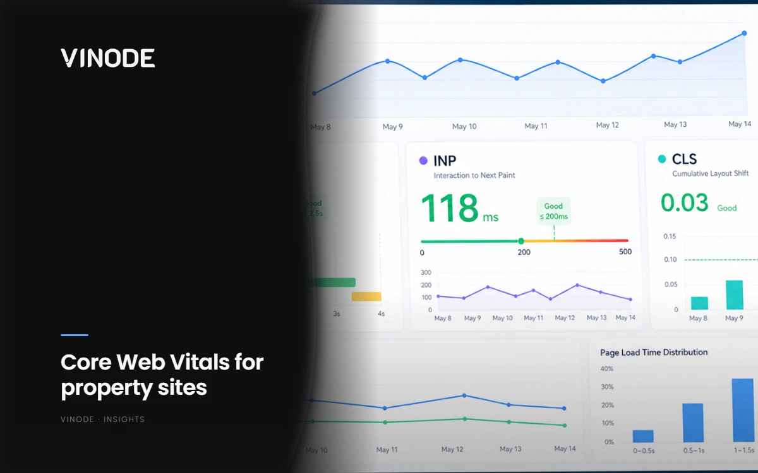Click the '0.15' axis label in CLS chart

(x=670, y=237)
